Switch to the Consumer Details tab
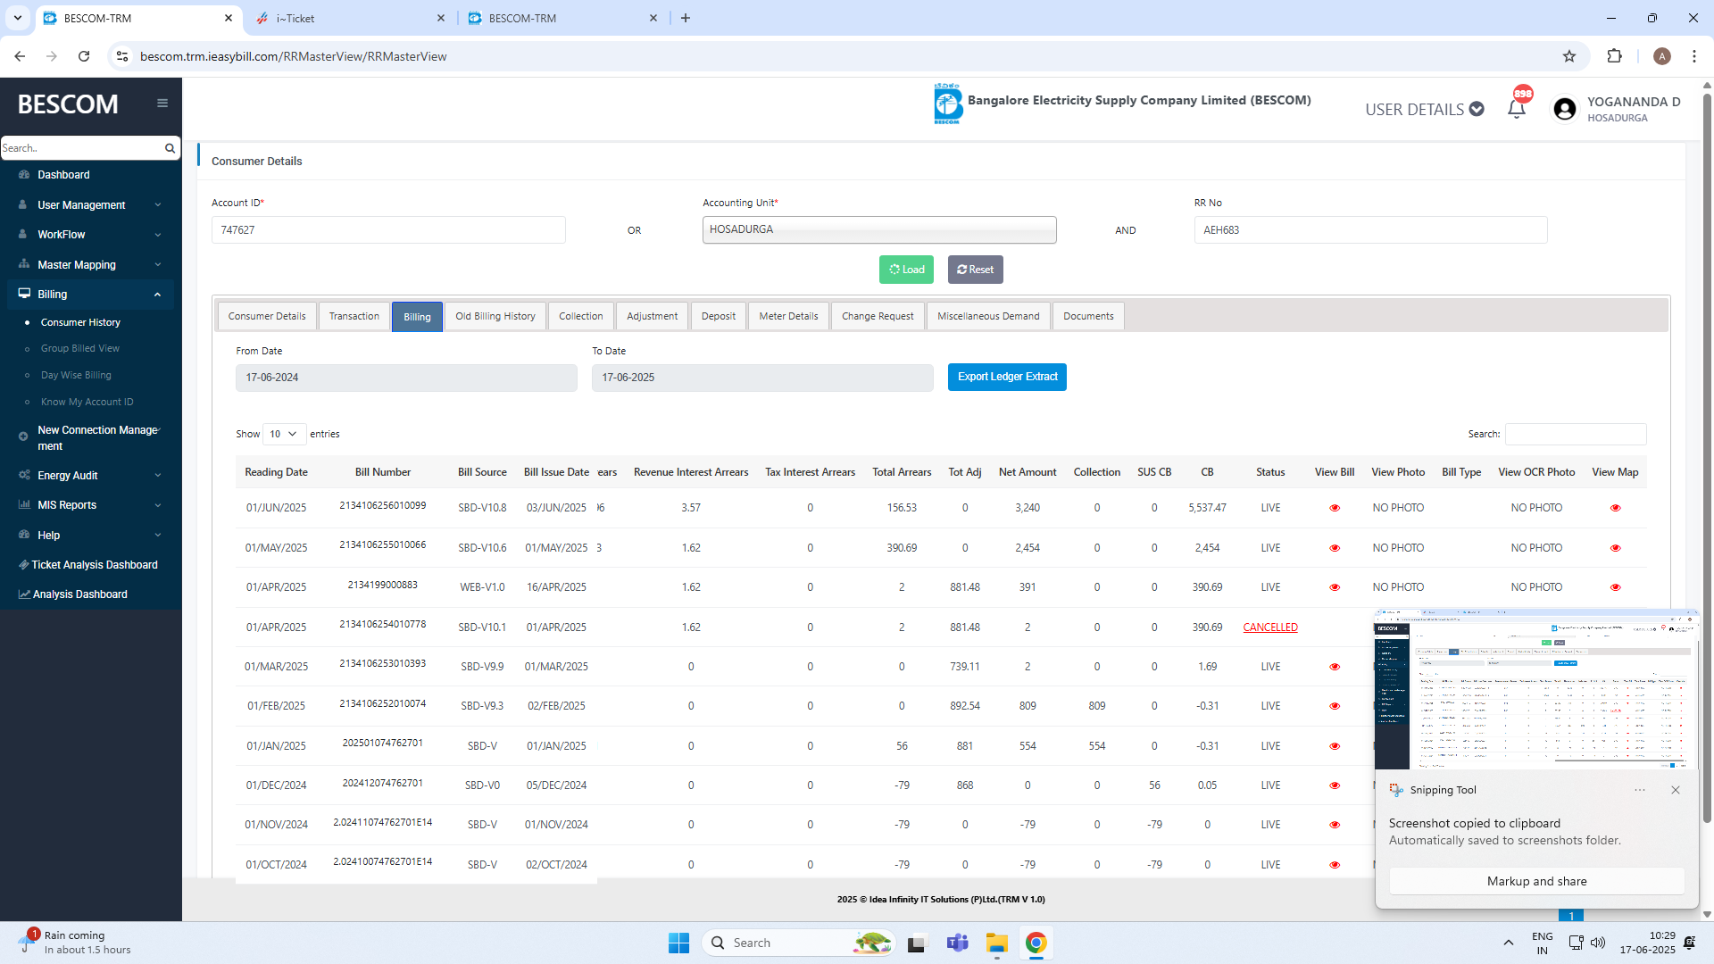This screenshot has height=964, width=1714. point(267,316)
